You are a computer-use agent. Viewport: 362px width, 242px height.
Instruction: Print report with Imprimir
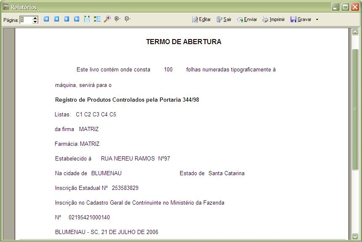coord(274,19)
